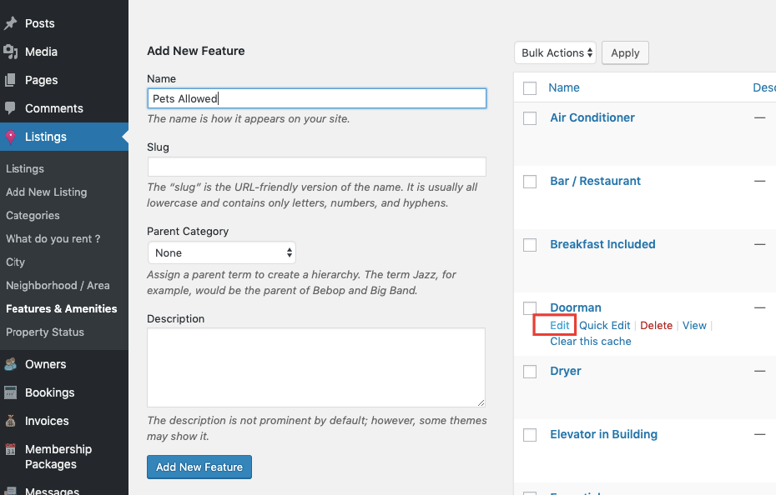Screen dimensions: 776x495
Task: Tick the Breakfast Included checkbox
Action: pyautogui.click(x=530, y=245)
